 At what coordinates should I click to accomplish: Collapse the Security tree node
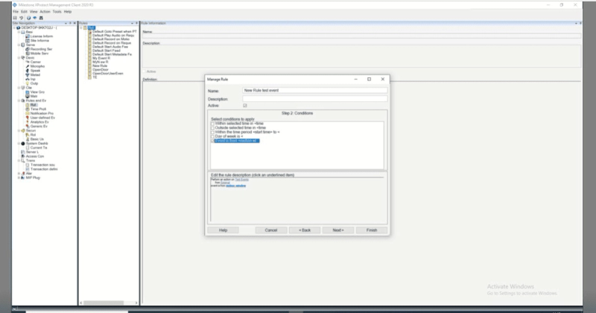(x=19, y=131)
